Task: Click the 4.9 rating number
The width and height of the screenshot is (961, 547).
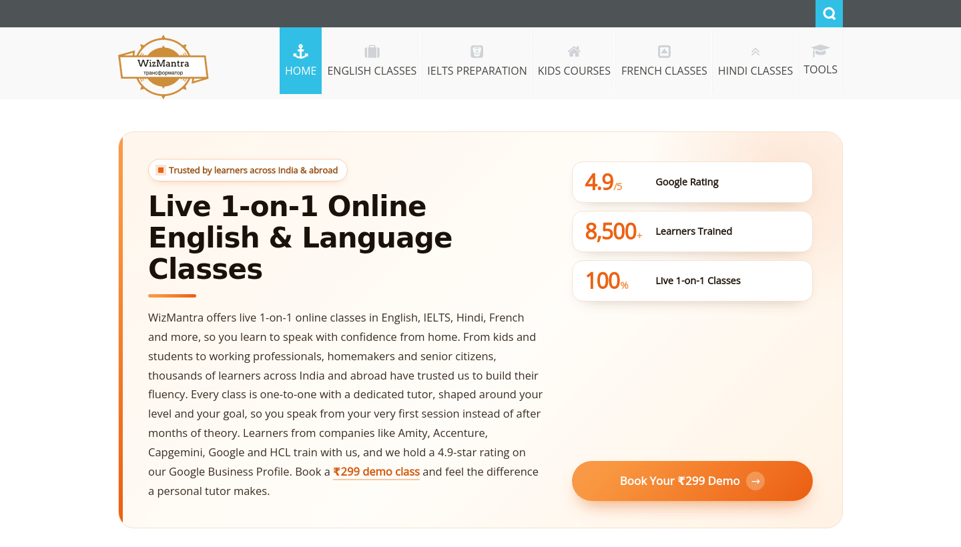Action: coord(603,182)
